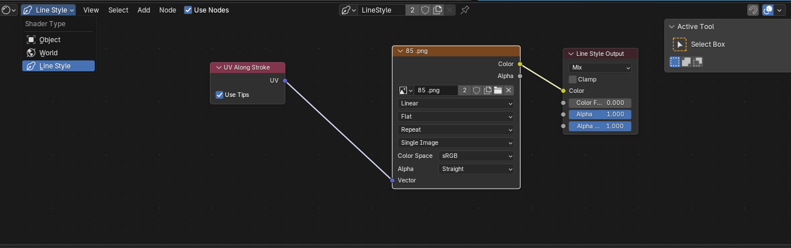Viewport: 791px width, 248px height.
Task: Open the overlay options dropdown arrow
Action: coord(779,10)
